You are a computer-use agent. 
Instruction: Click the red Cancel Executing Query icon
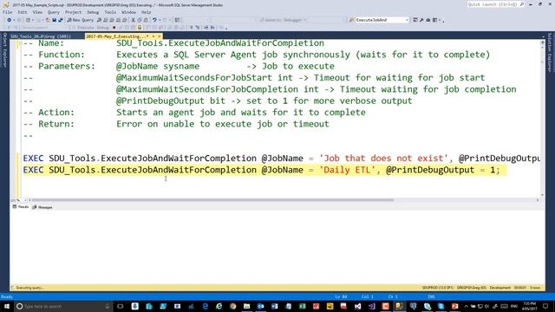pyautogui.click(x=114, y=27)
